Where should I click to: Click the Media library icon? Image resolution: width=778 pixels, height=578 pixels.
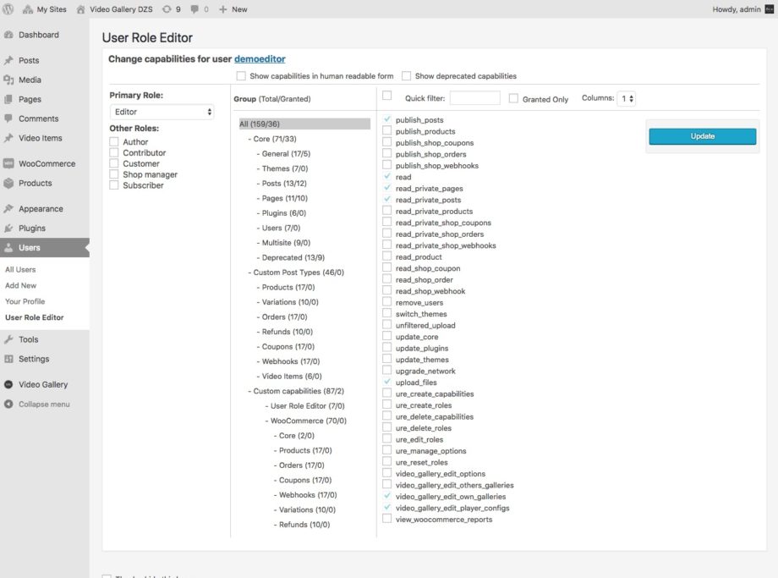[8, 80]
